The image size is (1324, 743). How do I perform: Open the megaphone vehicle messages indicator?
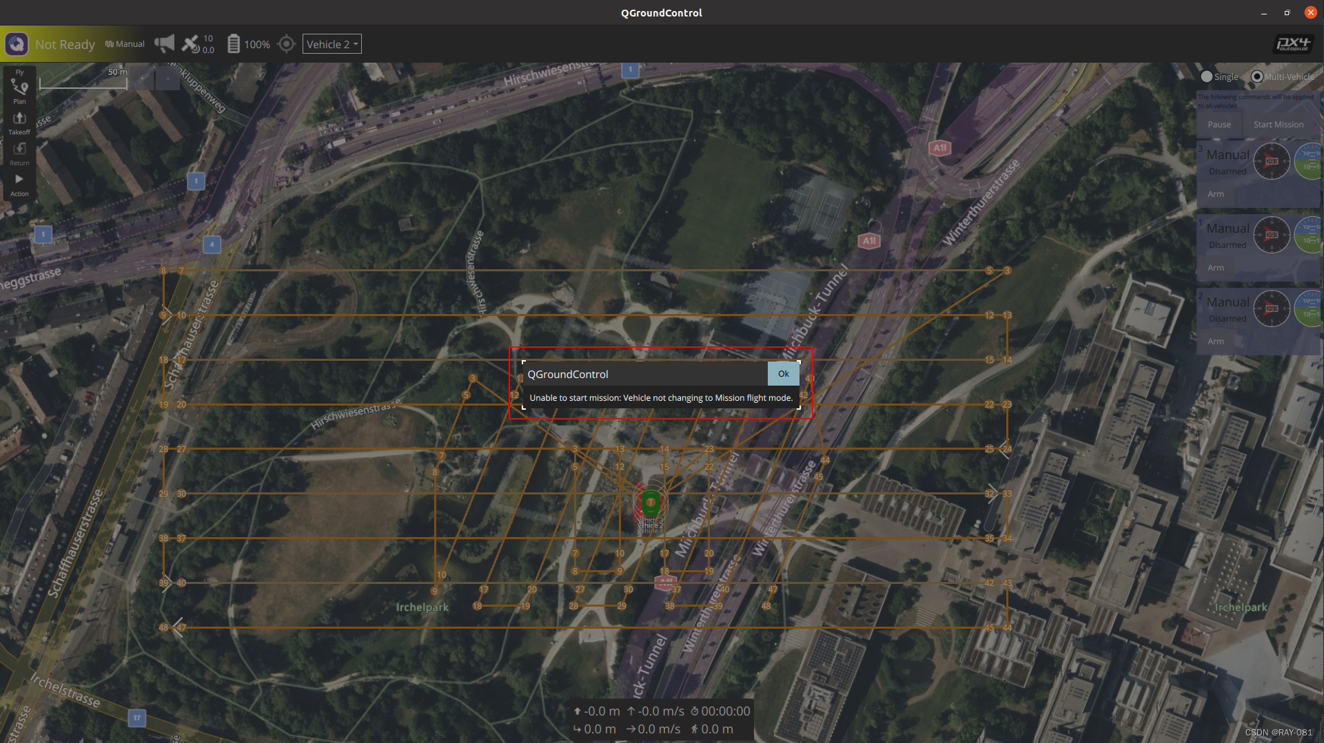pyautogui.click(x=164, y=44)
